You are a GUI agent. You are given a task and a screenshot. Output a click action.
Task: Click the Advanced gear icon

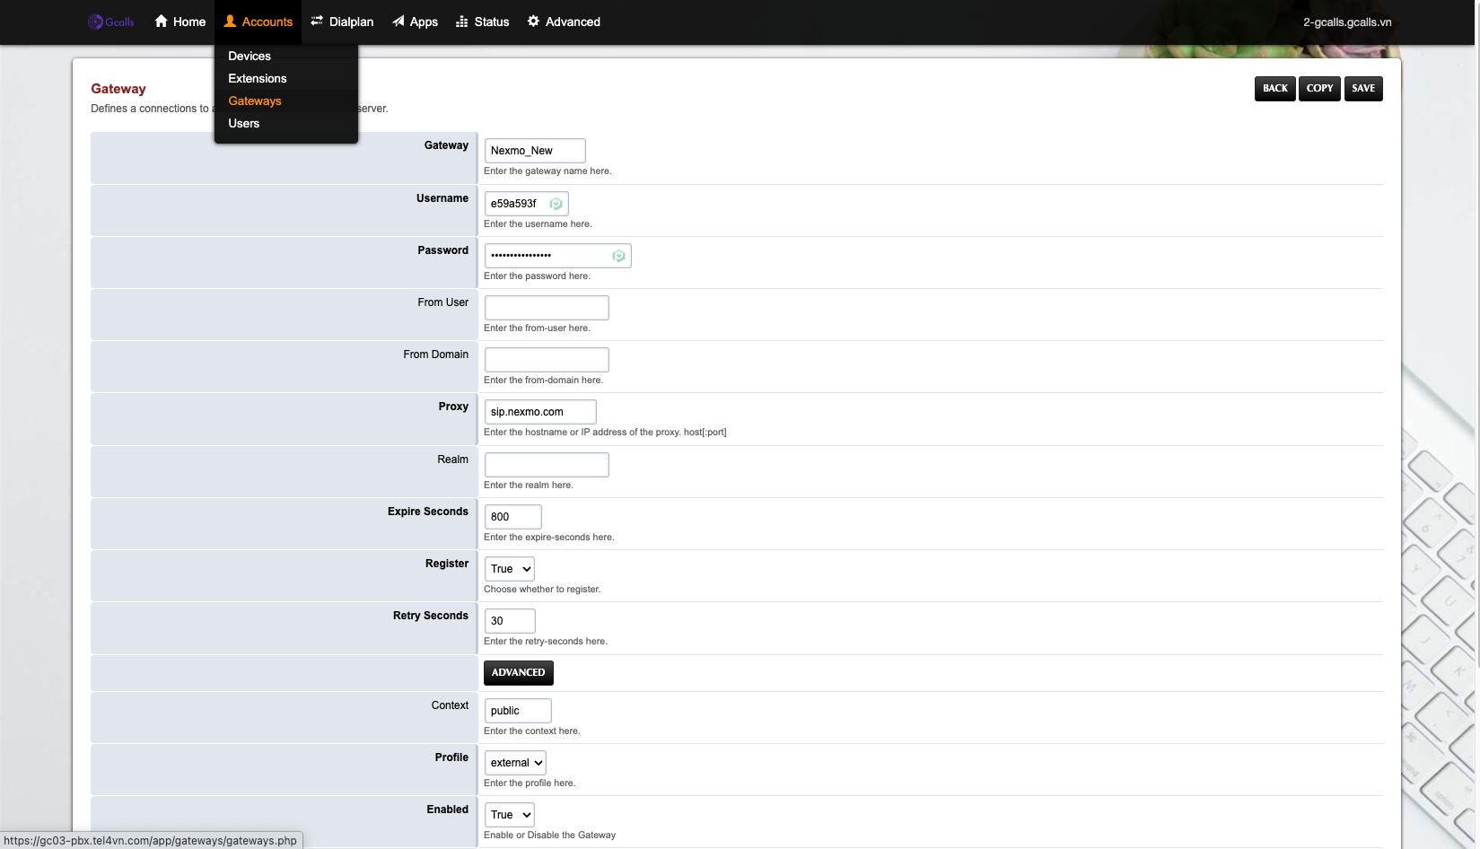point(533,21)
